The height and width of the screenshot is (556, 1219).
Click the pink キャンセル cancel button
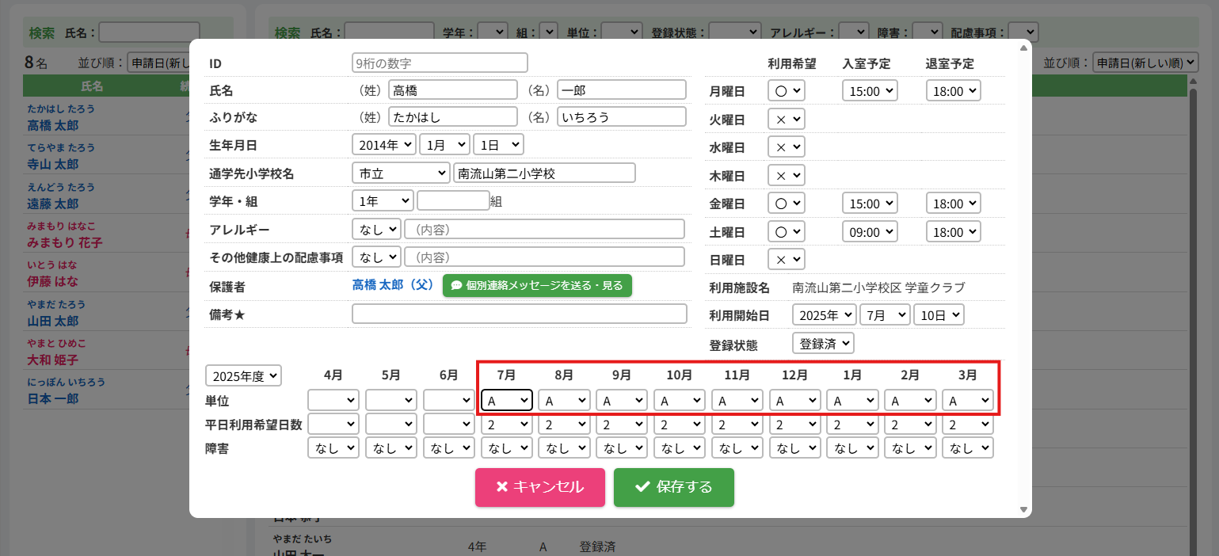click(539, 487)
